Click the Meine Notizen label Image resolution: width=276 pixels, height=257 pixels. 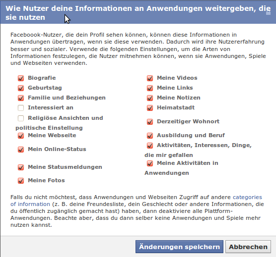pos(179,98)
